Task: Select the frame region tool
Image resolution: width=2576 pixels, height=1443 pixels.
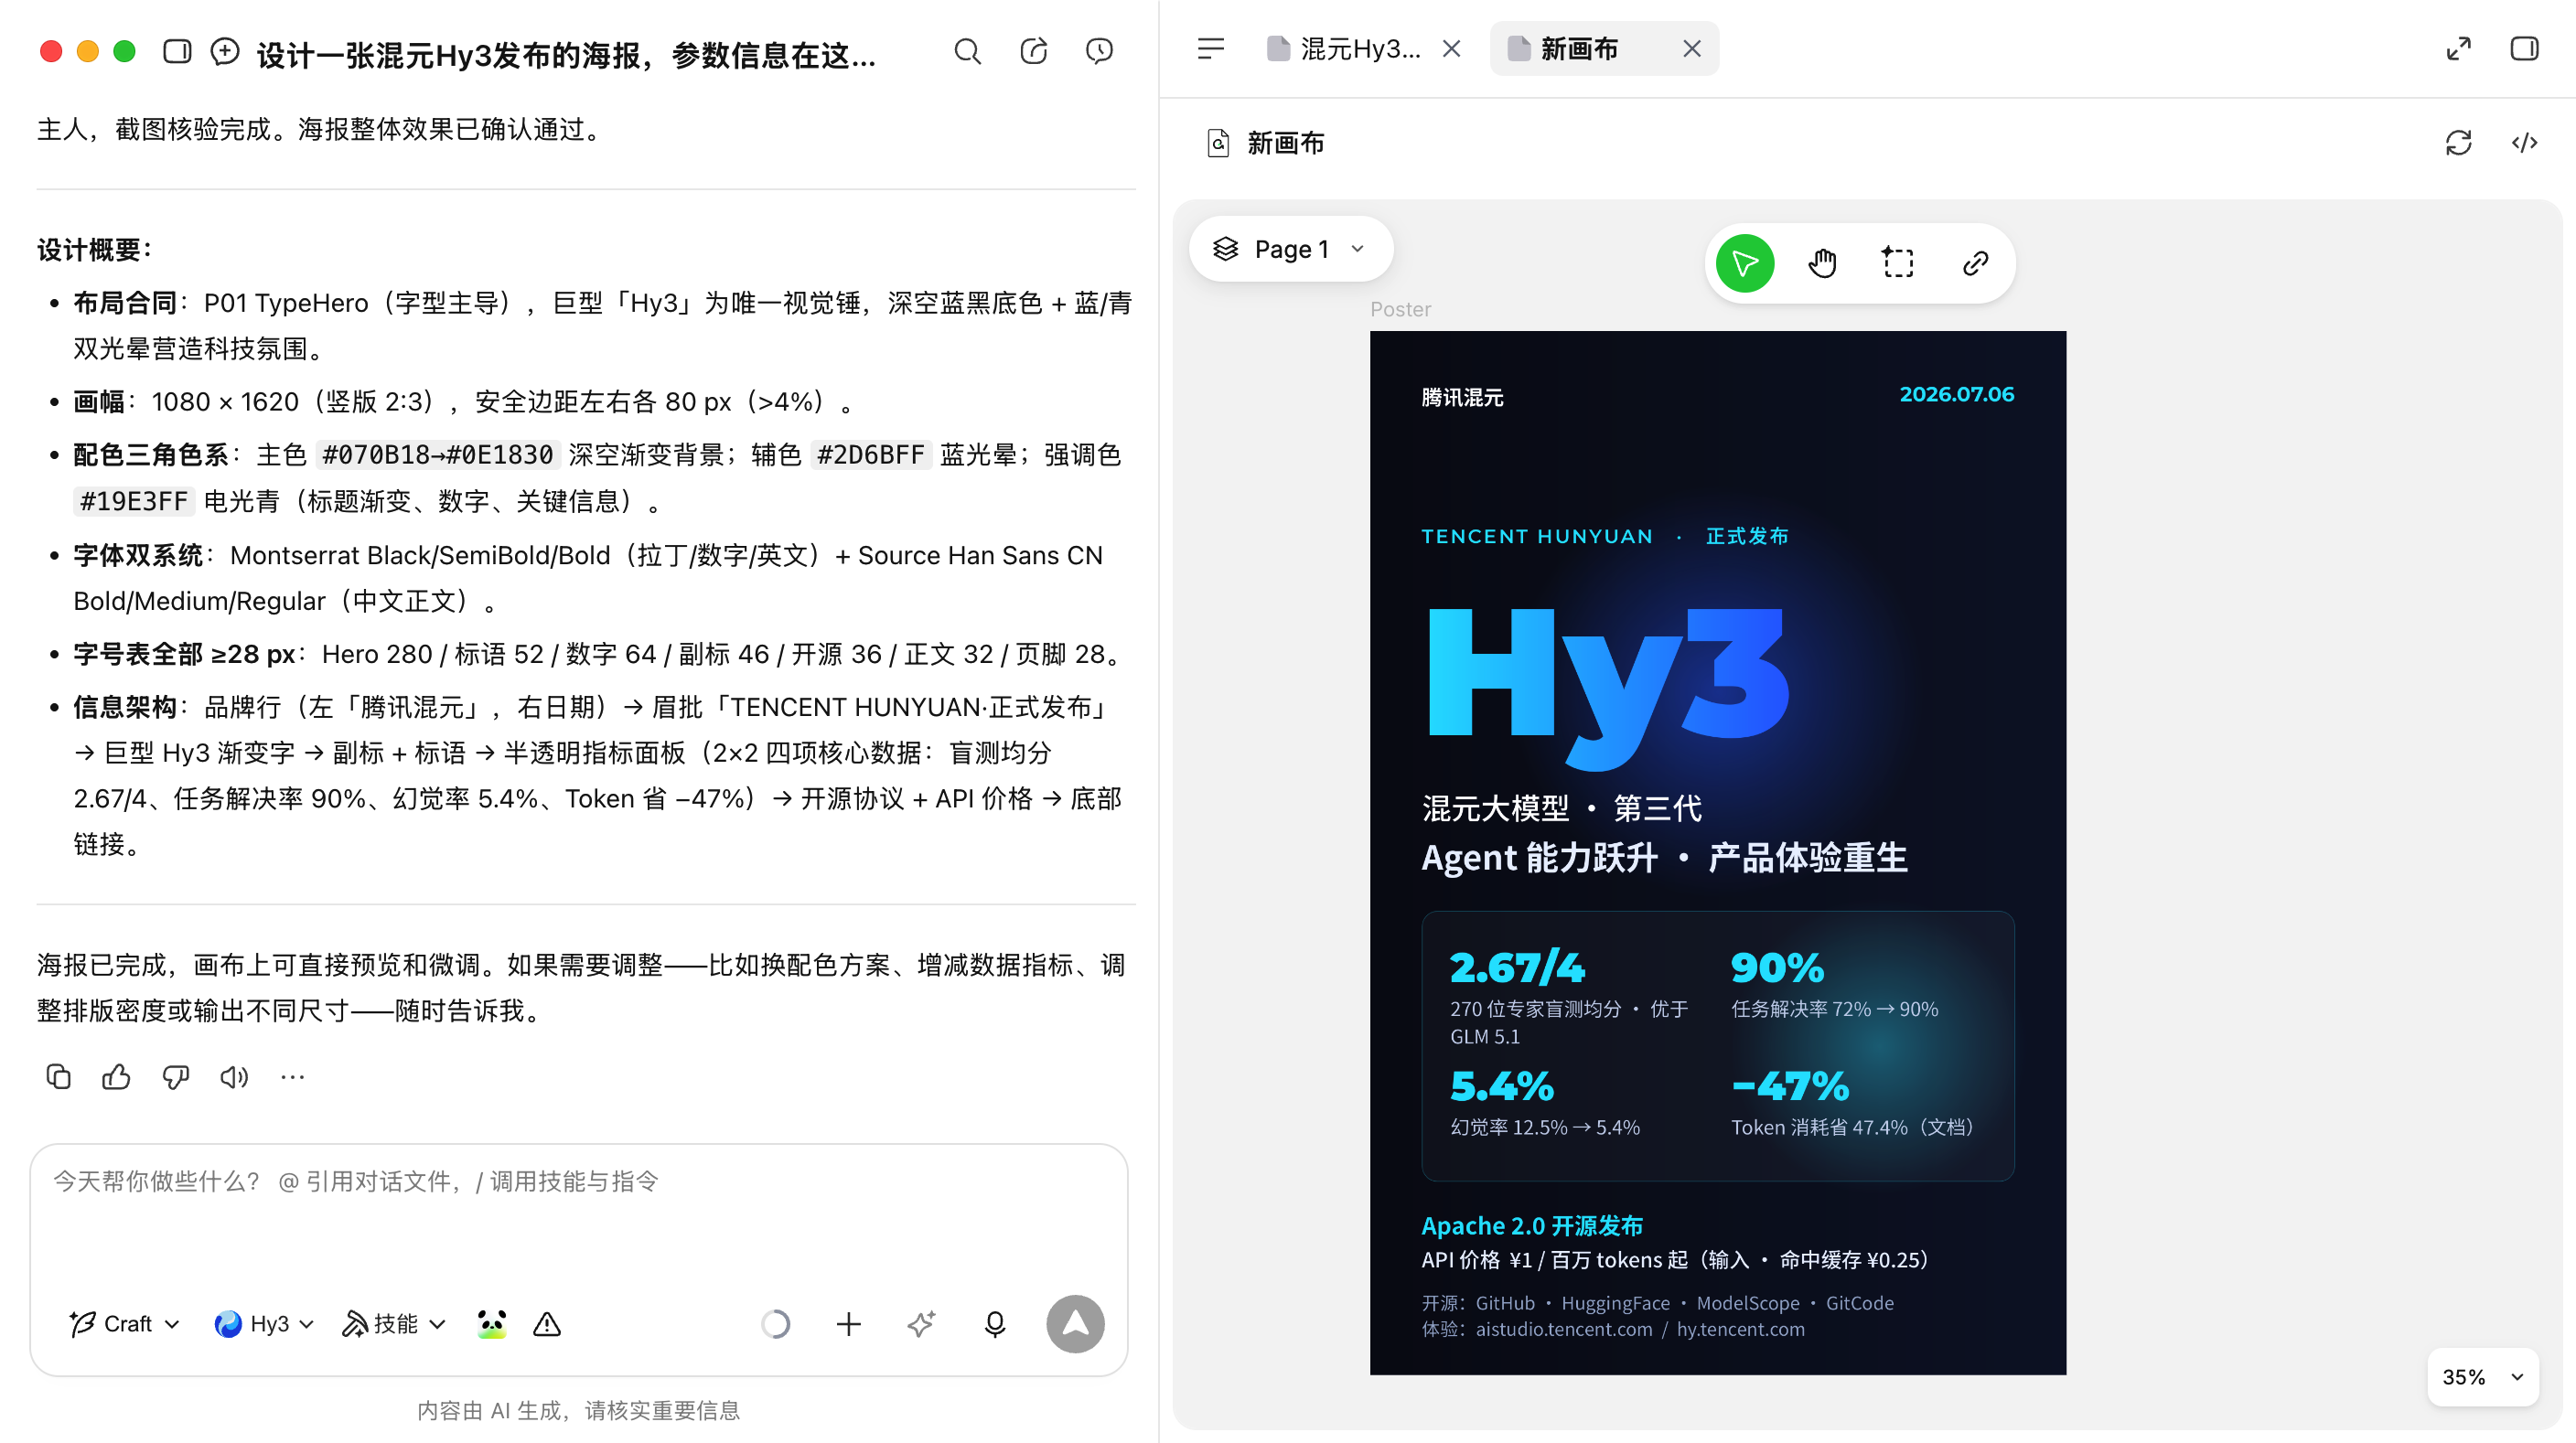Action: (x=1898, y=262)
